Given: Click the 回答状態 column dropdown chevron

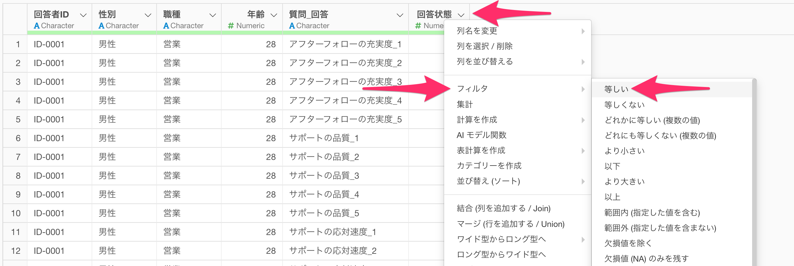Looking at the screenshot, I should 461,15.
